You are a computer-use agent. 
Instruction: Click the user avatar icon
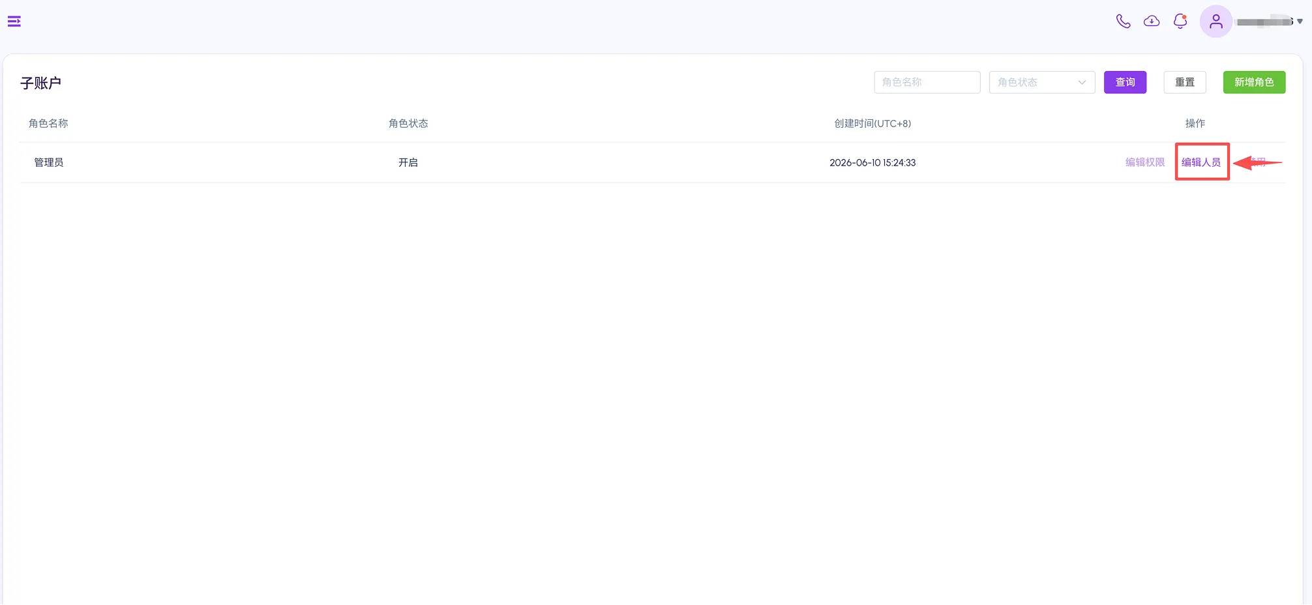[x=1215, y=22]
